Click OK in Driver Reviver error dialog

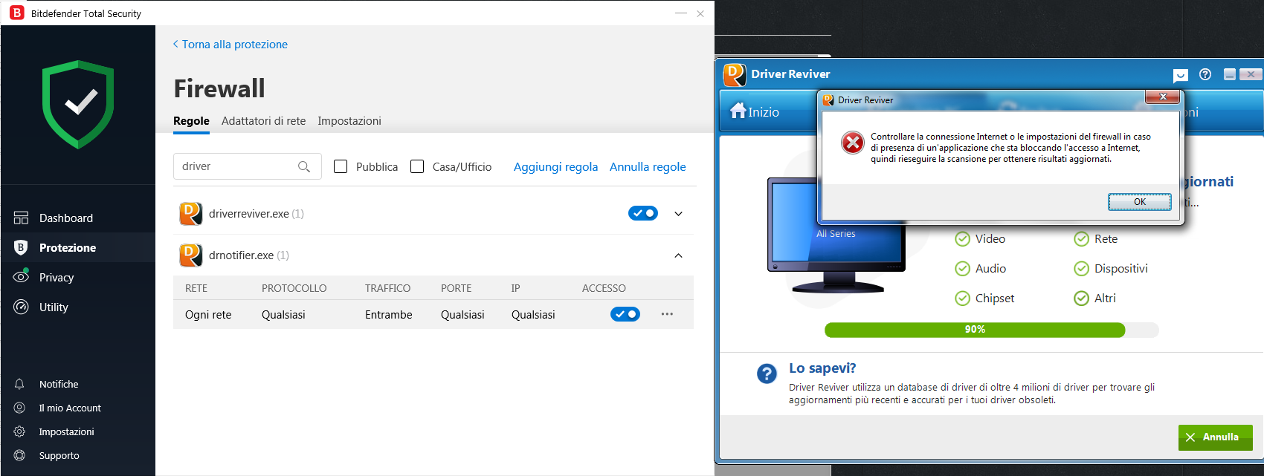pos(1139,201)
